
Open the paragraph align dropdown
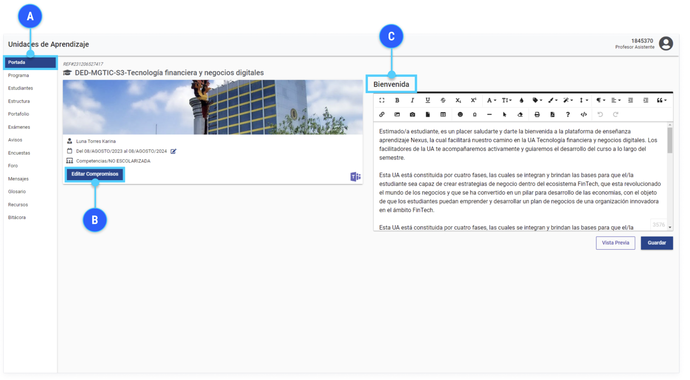(615, 100)
